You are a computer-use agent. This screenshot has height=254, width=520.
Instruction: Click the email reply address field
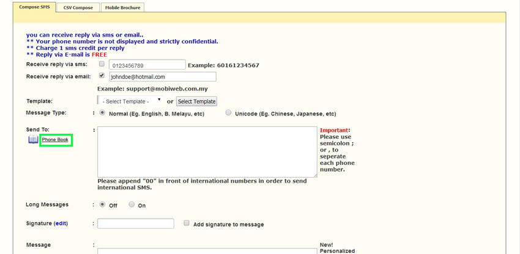tap(163, 77)
